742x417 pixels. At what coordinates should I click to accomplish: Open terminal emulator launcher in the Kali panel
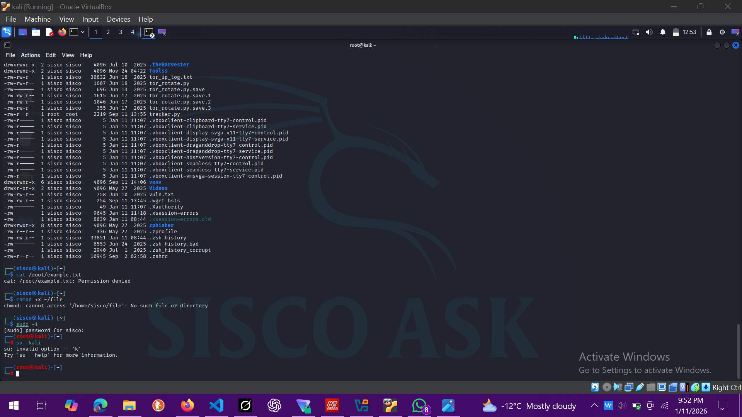74,32
